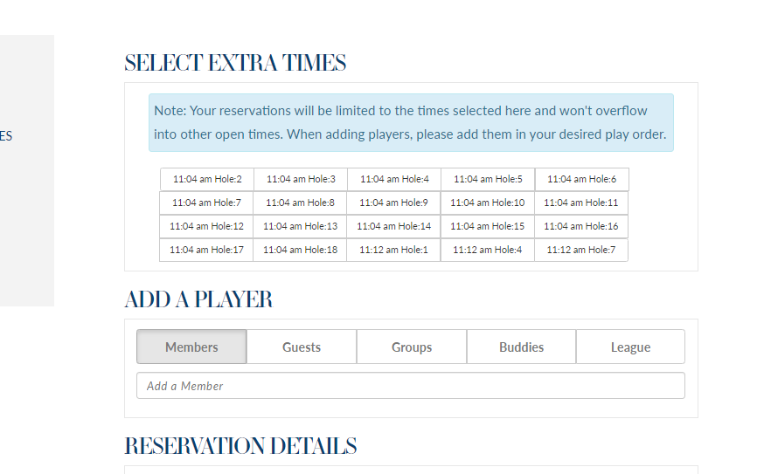Choose the 11:04 am Hole:10 slot

pos(487,203)
